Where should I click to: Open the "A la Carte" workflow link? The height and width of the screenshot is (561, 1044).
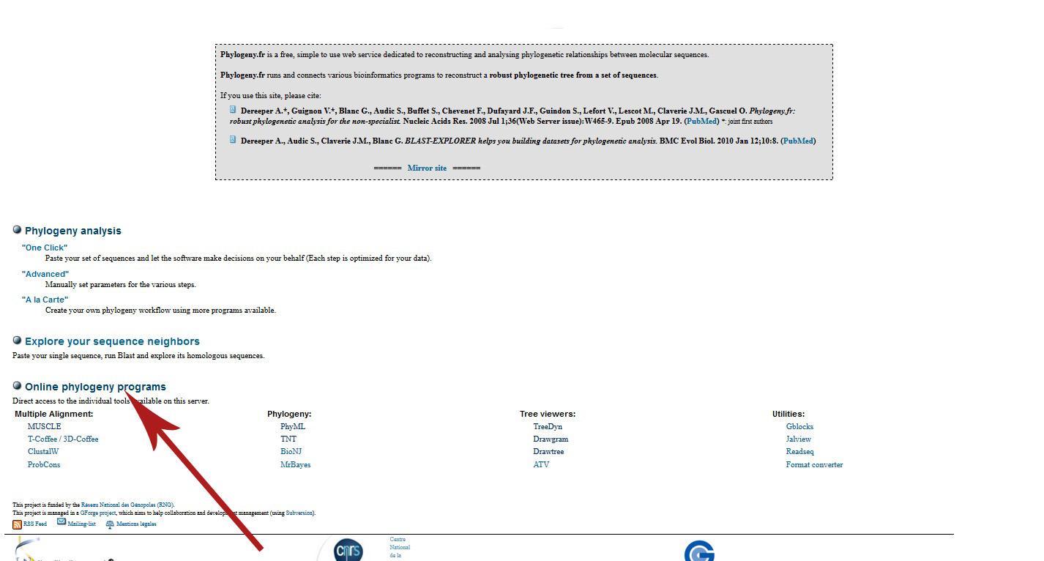coord(45,300)
